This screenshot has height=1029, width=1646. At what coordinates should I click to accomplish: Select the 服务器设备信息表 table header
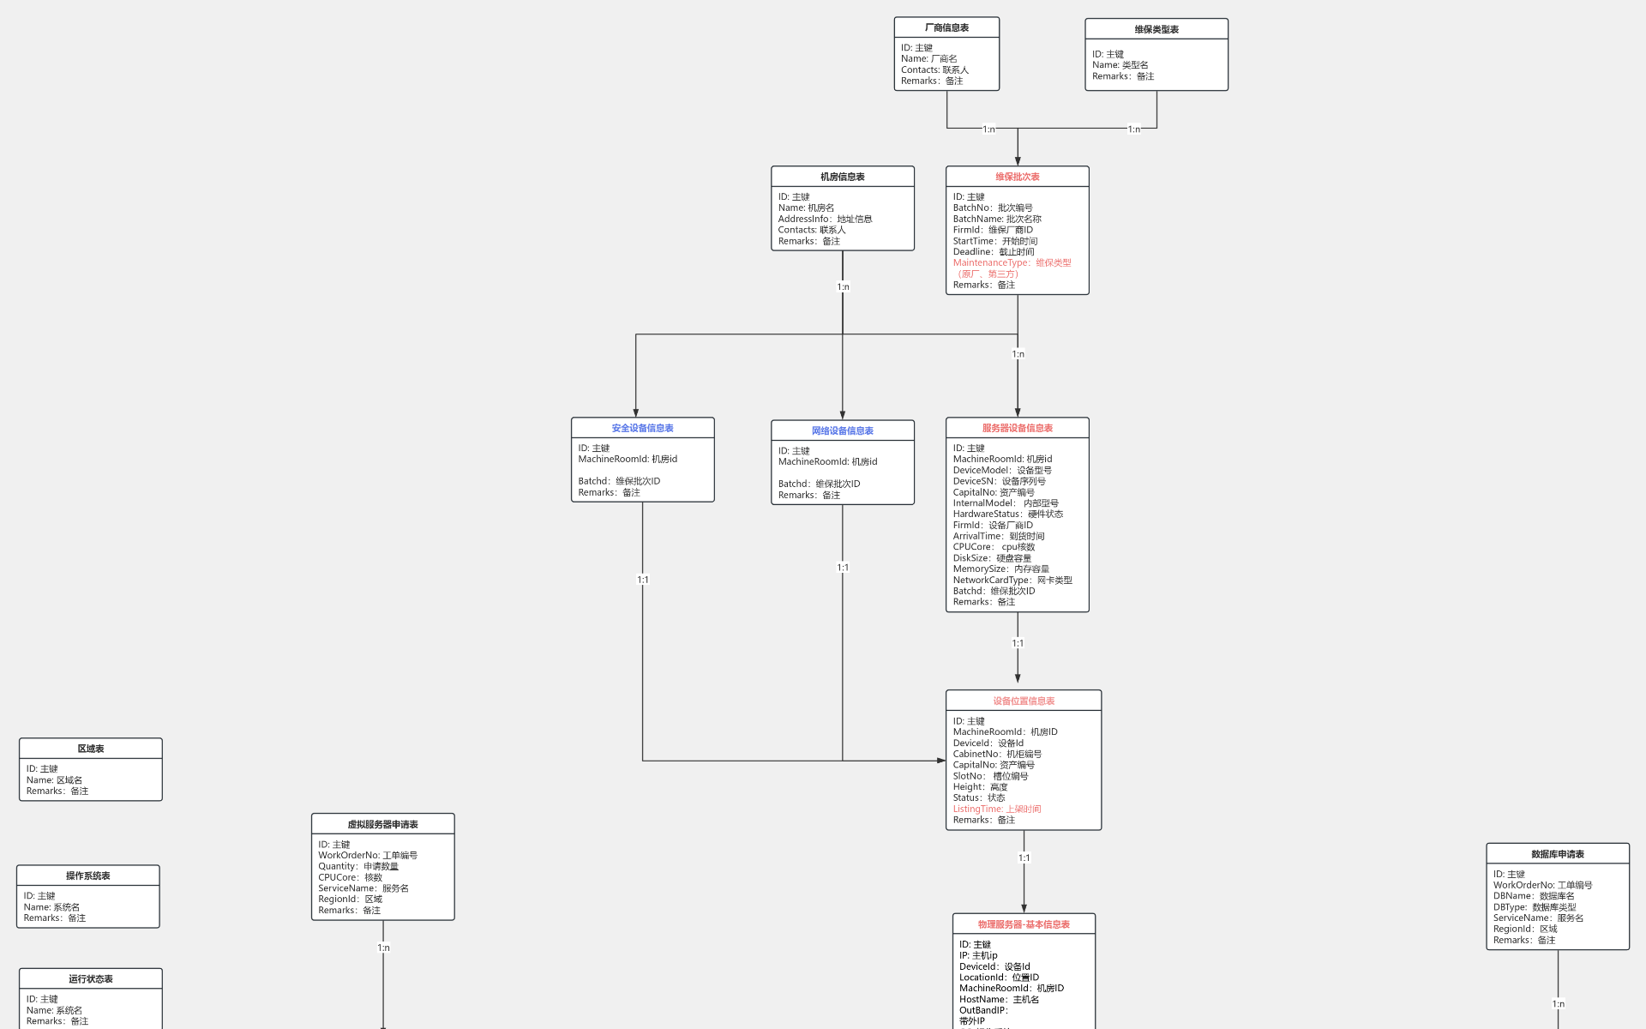[x=1017, y=428]
